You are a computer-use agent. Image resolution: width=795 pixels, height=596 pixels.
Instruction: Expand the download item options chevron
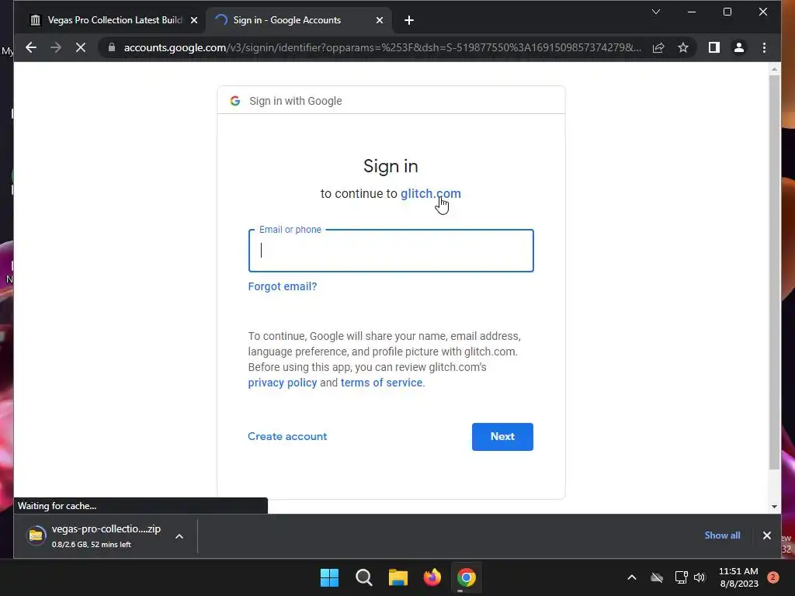click(x=179, y=536)
